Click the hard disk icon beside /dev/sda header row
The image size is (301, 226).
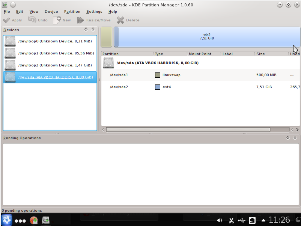pos(108,63)
